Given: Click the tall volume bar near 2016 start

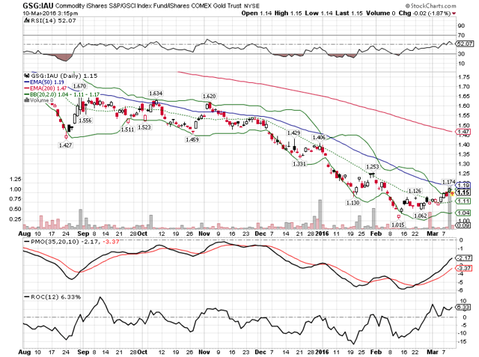Looking at the screenshot, I should pyautogui.click(x=320, y=214).
